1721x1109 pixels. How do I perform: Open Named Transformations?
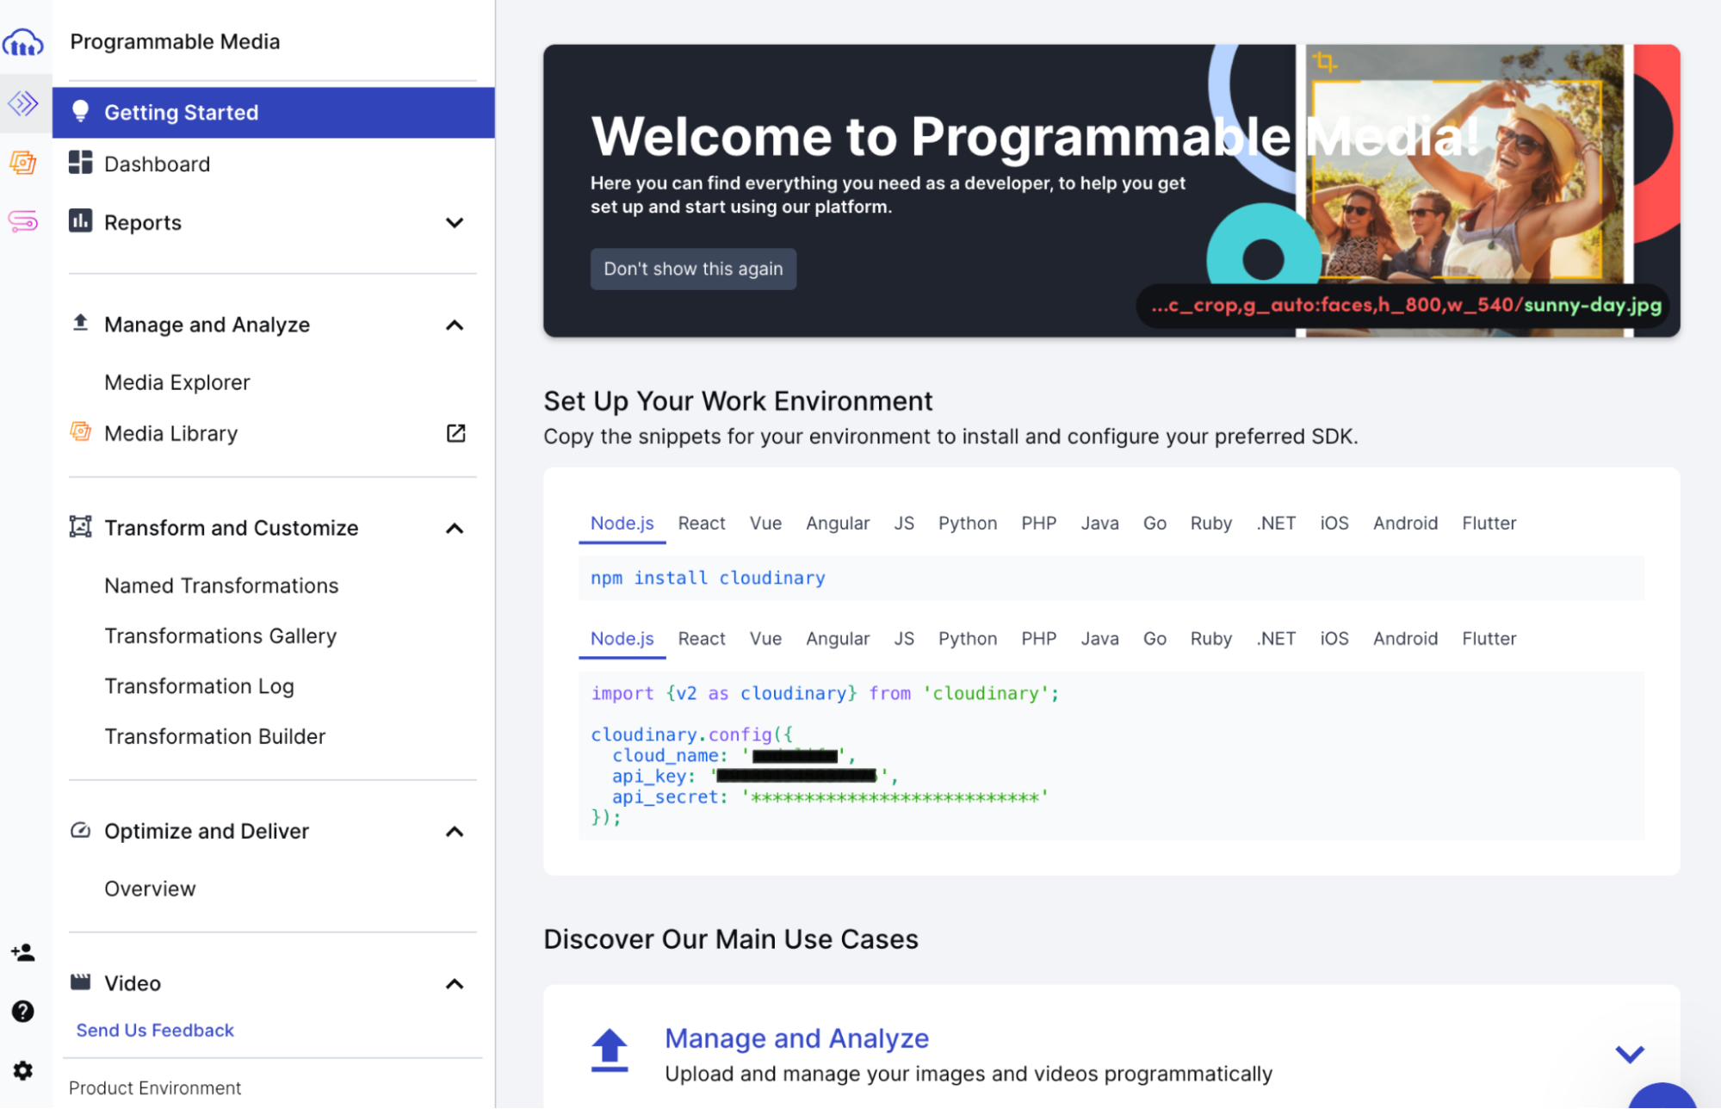(221, 585)
